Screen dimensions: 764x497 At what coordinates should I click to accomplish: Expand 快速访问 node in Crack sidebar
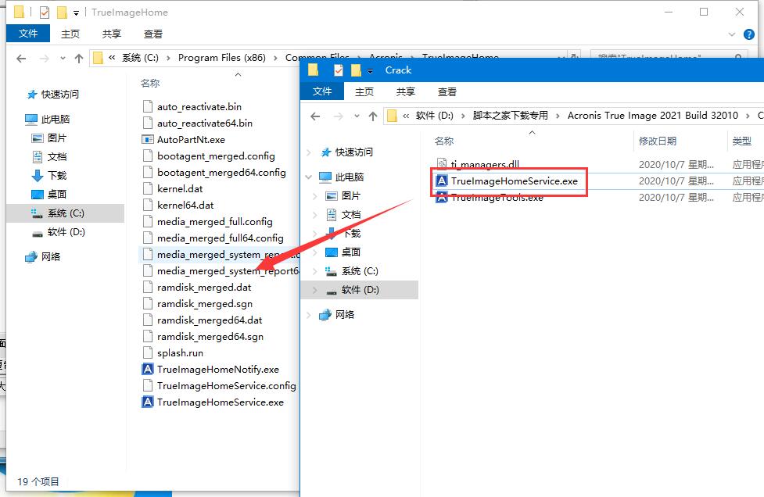click(x=309, y=152)
